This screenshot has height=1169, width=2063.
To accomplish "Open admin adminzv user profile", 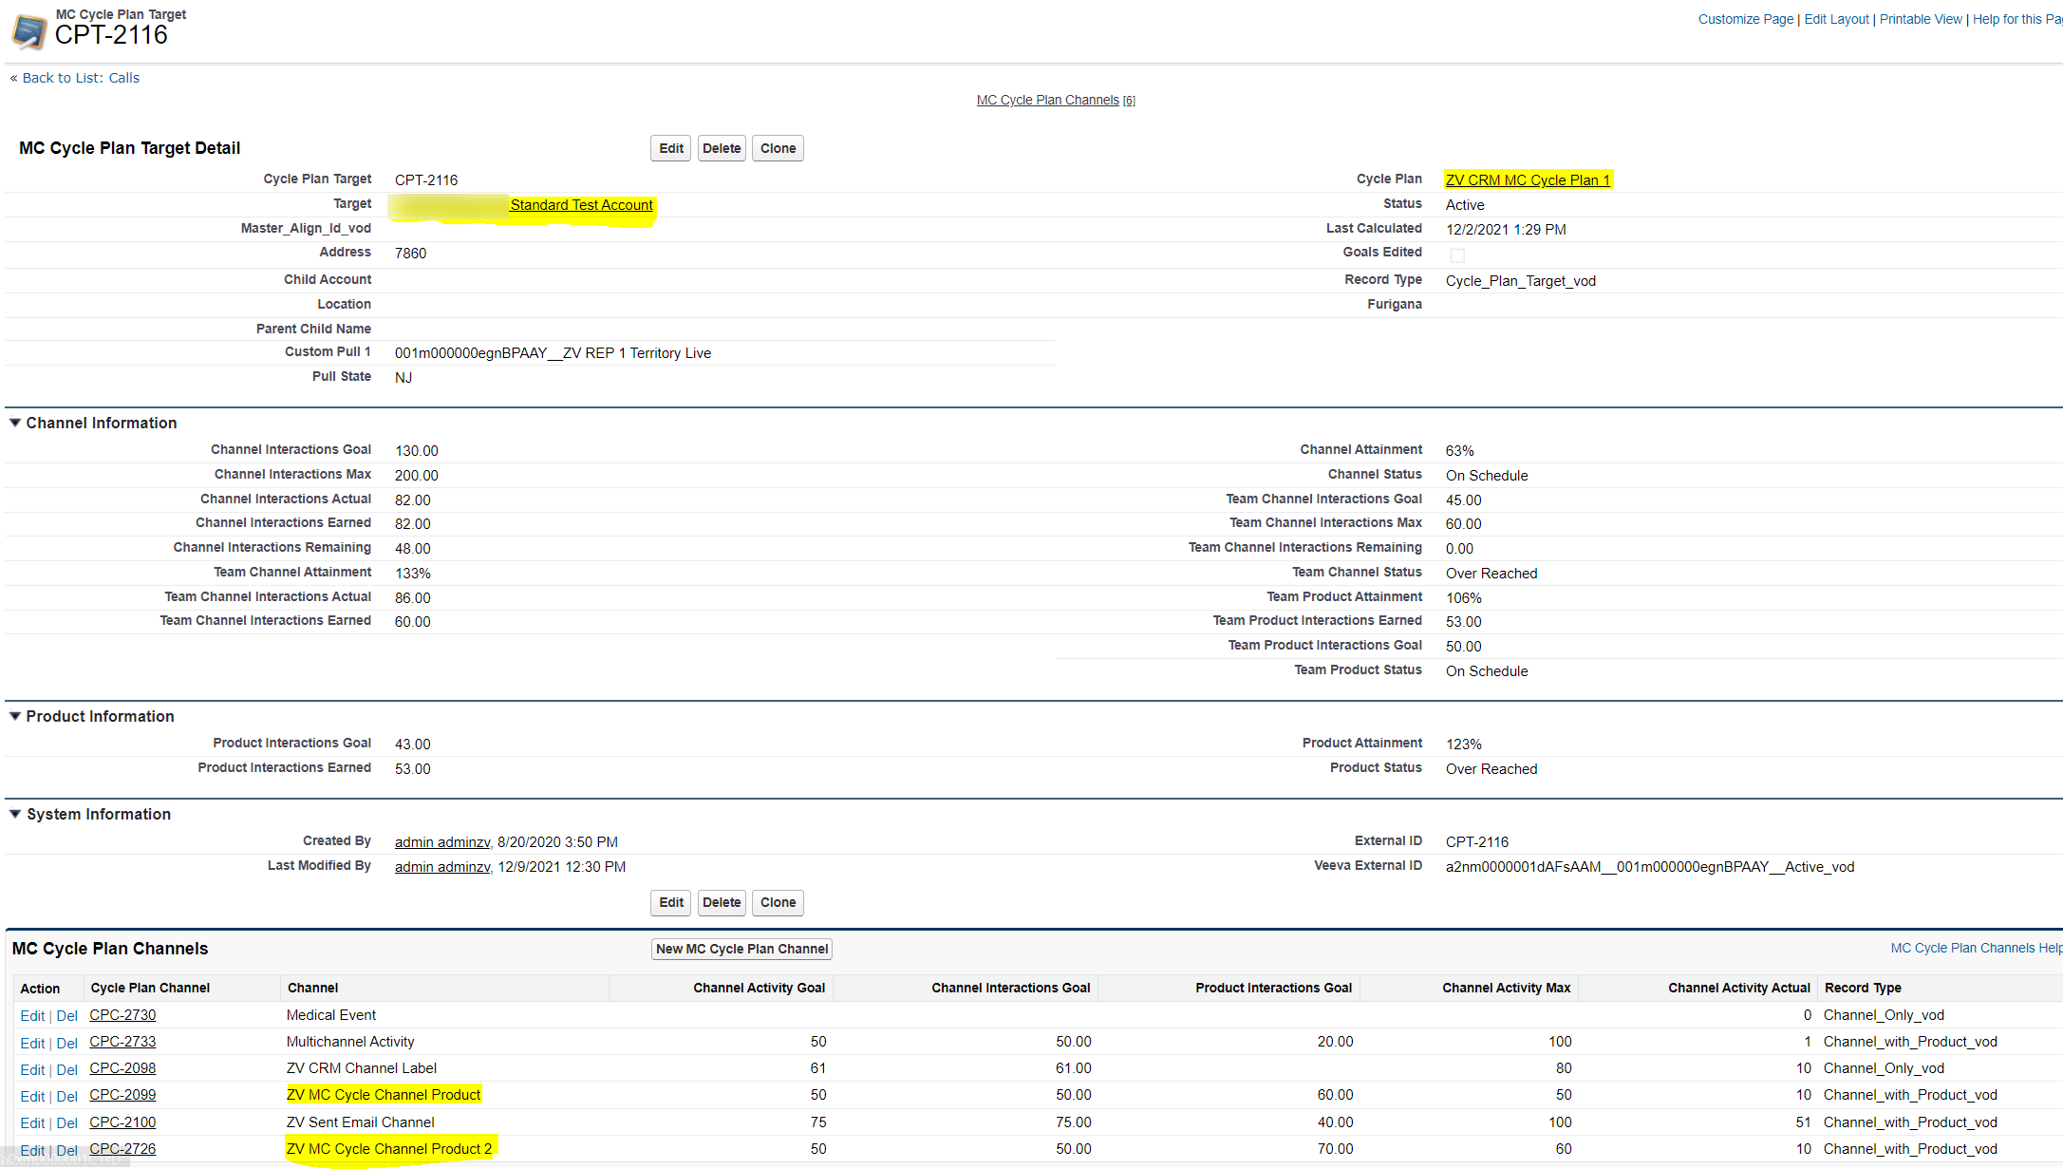I will pos(441,841).
